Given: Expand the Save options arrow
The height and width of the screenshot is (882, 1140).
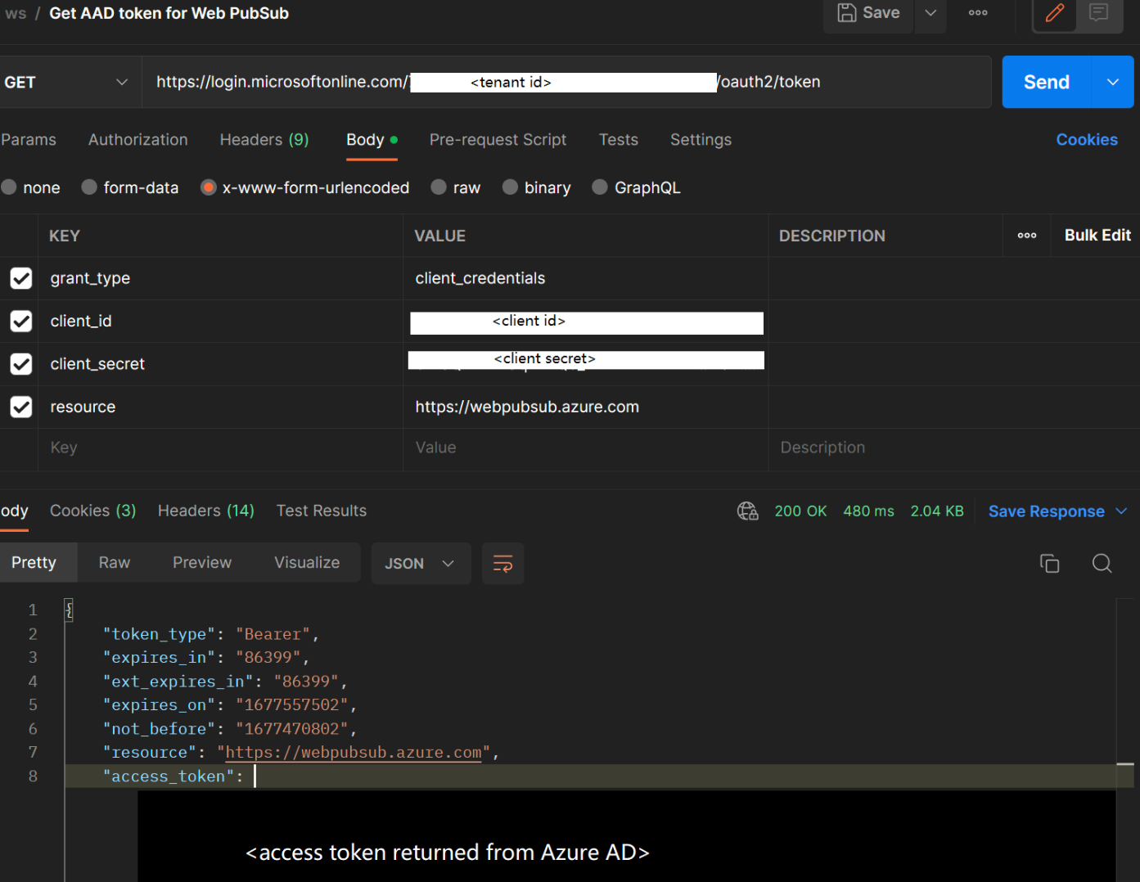Looking at the screenshot, I should pyautogui.click(x=930, y=13).
